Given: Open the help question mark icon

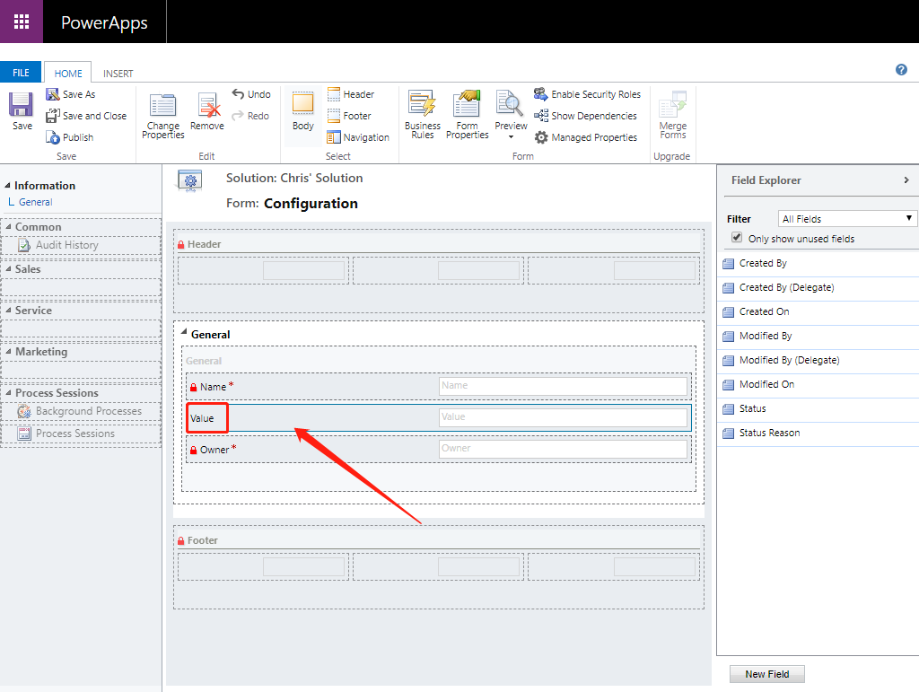Looking at the screenshot, I should click(x=901, y=70).
